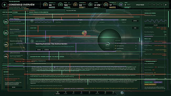Click the Archive B Valid badge

[x=158, y=82]
